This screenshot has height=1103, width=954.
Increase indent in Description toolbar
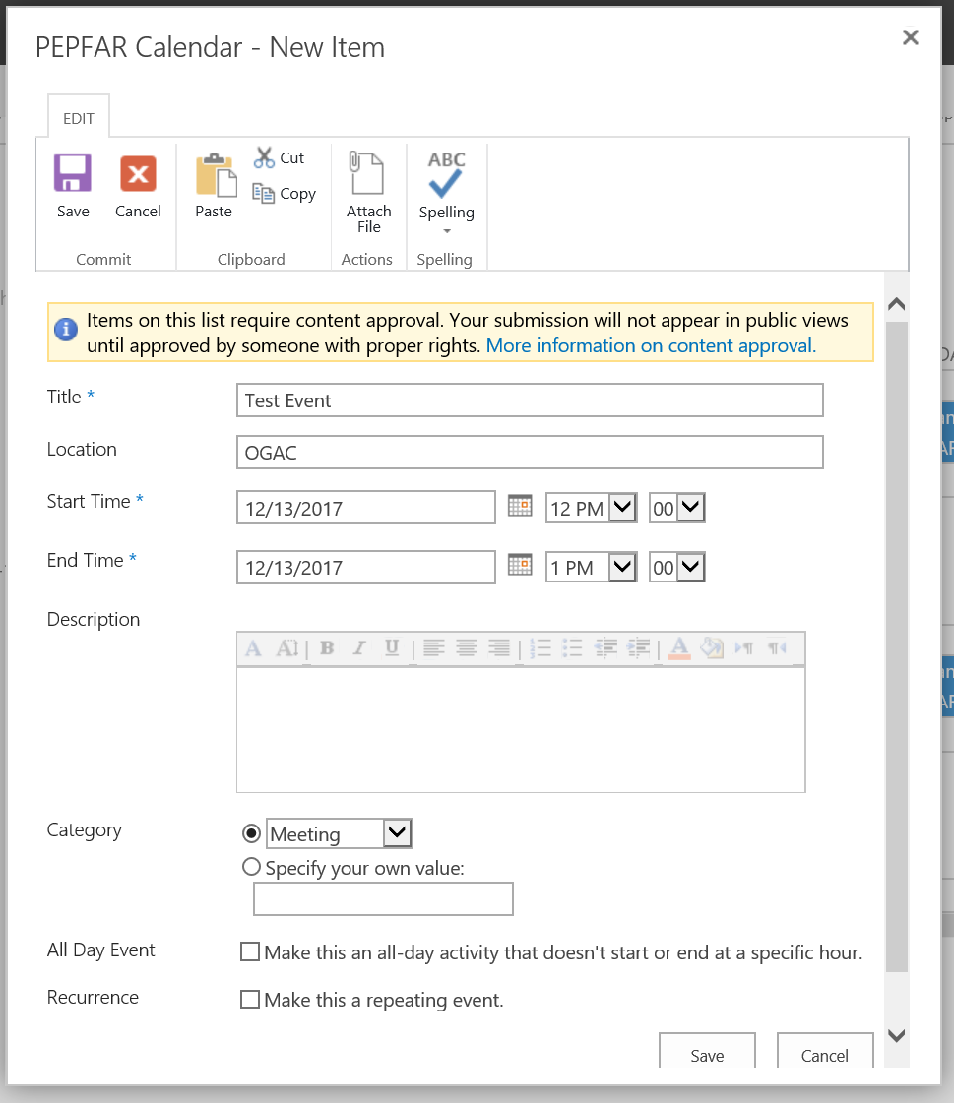tap(639, 647)
